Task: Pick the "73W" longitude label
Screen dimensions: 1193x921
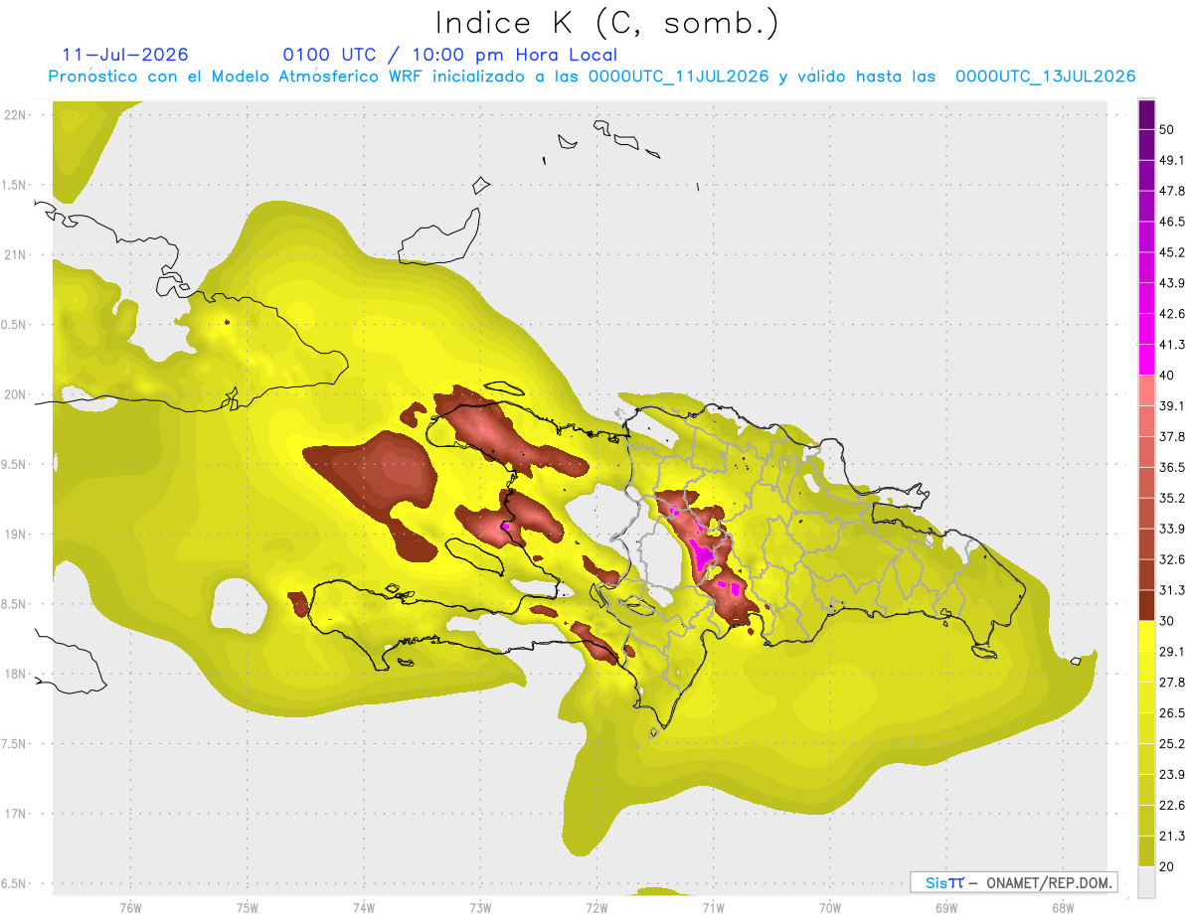Action: (x=480, y=907)
